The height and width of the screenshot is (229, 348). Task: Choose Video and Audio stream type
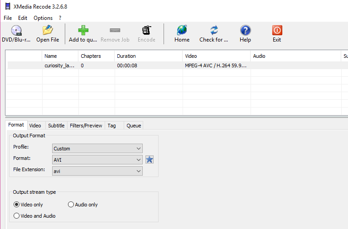pyautogui.click(x=17, y=216)
